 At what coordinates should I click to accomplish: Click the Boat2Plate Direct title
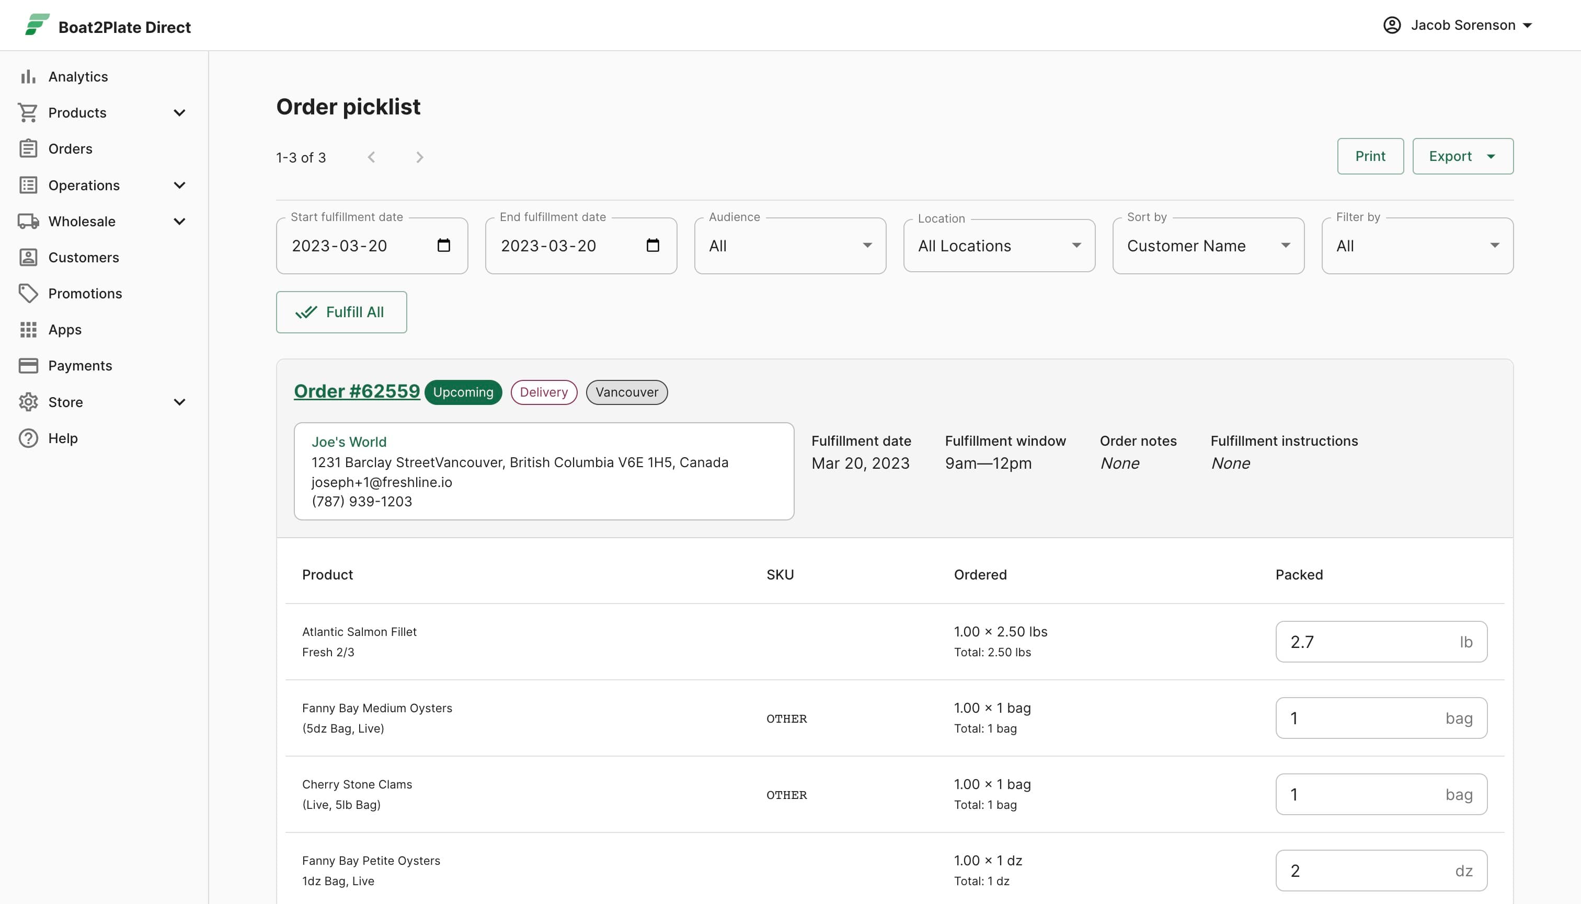(x=124, y=27)
